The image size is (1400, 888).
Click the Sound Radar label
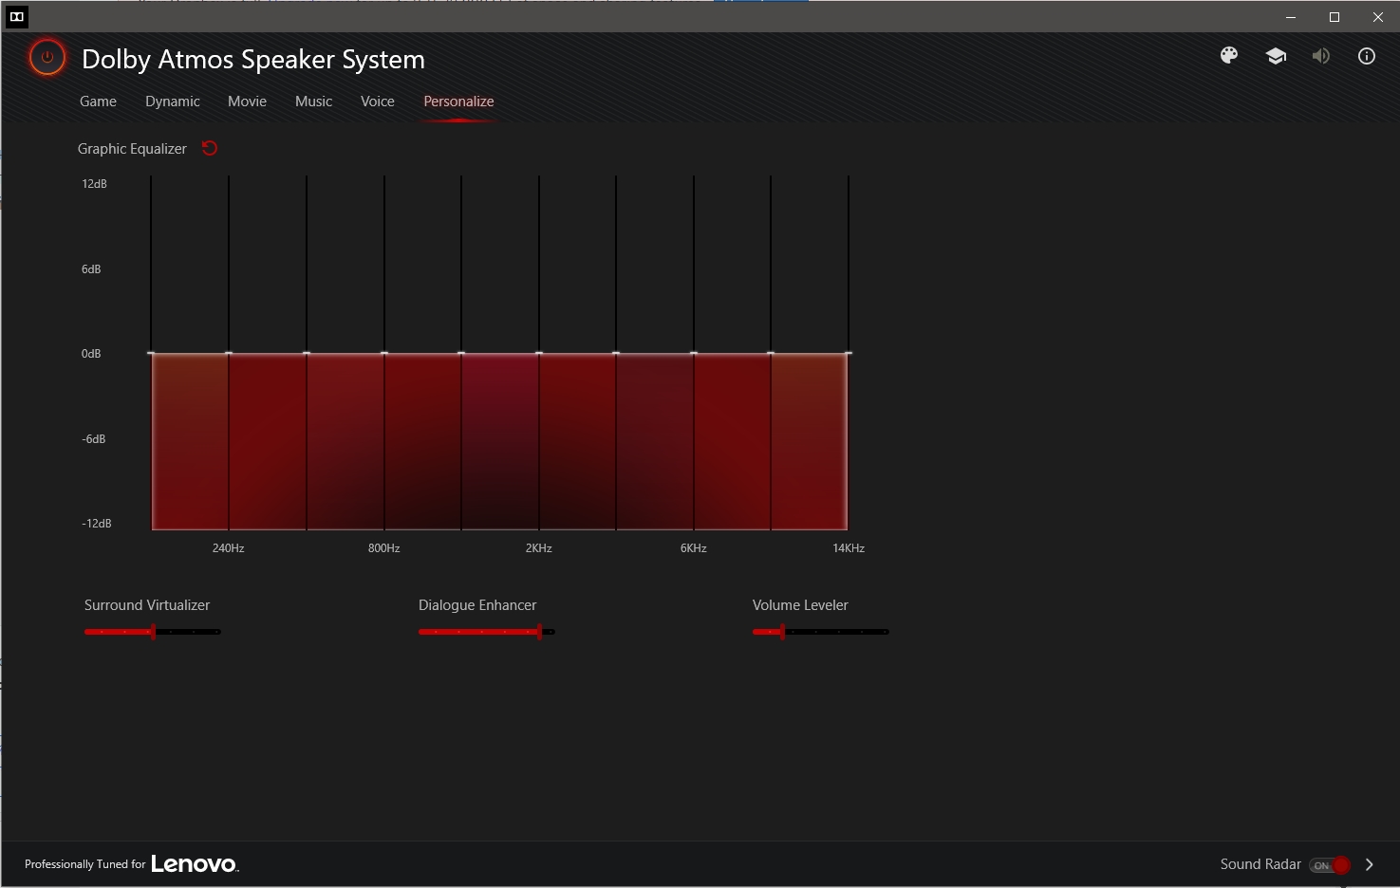point(1260,864)
